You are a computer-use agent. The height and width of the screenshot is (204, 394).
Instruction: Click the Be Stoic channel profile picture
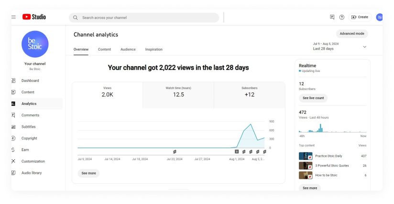click(35, 44)
